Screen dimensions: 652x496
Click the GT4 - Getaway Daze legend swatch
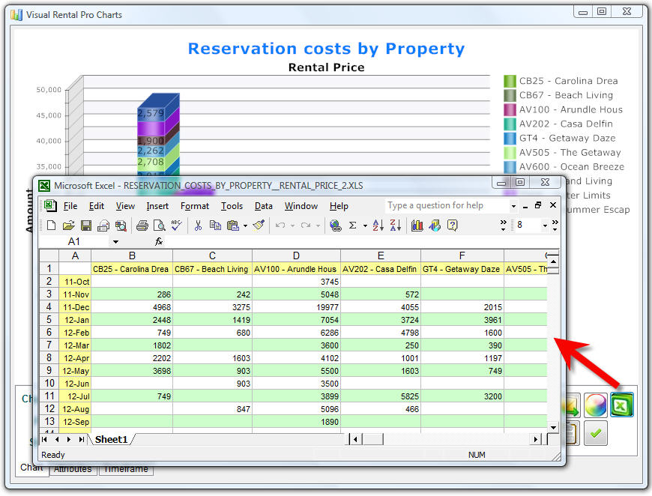510,138
